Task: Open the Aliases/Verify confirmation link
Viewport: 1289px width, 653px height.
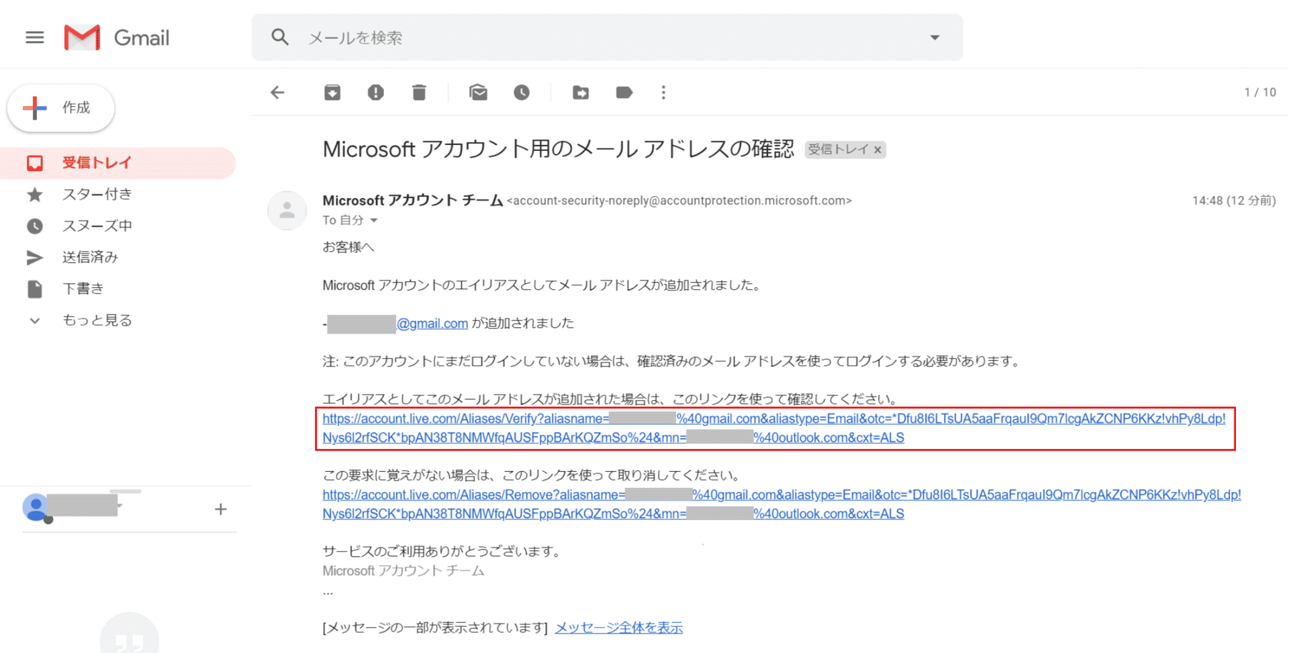Action: (x=774, y=428)
